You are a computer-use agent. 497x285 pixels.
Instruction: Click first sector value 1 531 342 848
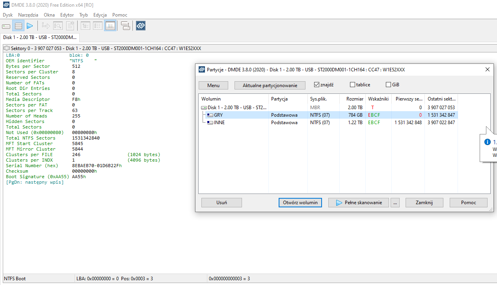pos(408,123)
